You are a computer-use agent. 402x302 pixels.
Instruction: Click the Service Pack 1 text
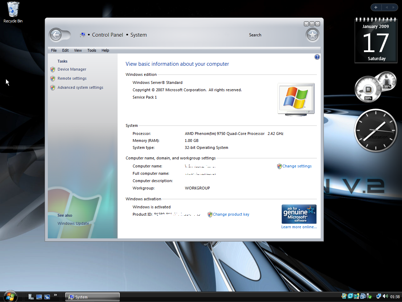point(144,97)
